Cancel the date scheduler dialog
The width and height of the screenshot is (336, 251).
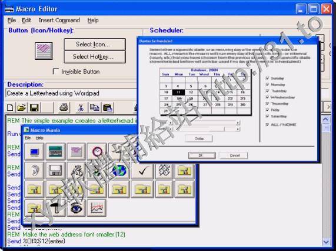click(x=234, y=155)
